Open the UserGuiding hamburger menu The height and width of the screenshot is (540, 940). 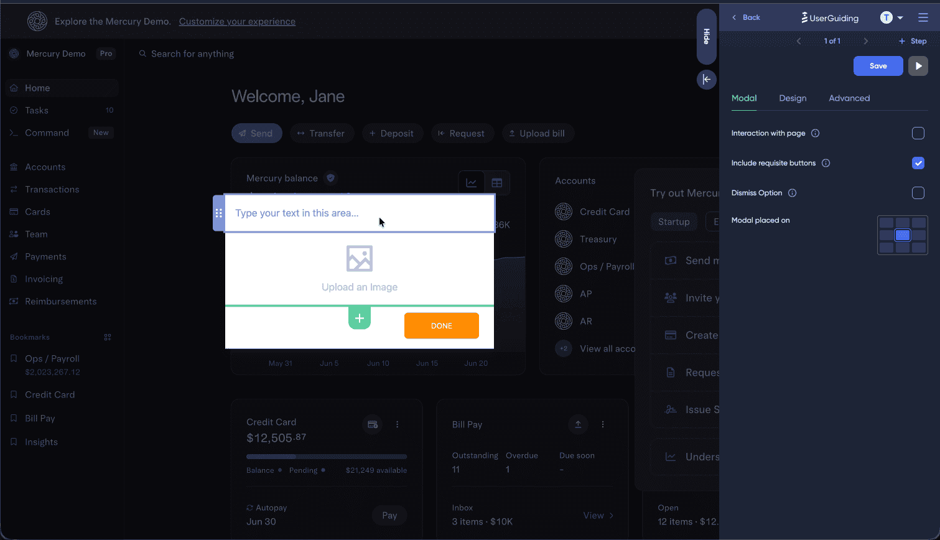pos(923,17)
